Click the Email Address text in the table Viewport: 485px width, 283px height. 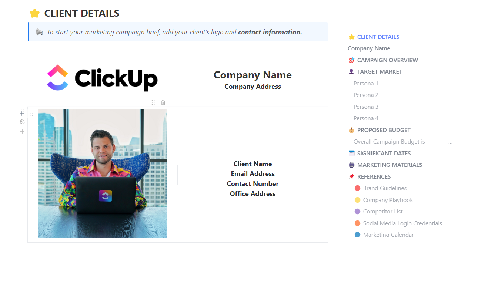pos(252,174)
